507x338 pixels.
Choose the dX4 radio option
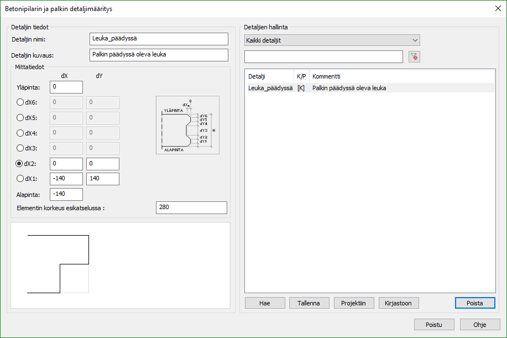pyautogui.click(x=20, y=133)
